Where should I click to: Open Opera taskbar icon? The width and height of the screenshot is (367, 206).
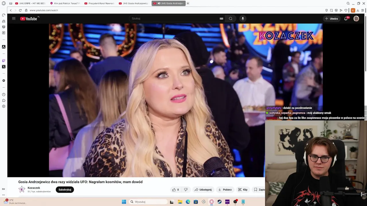point(212,202)
